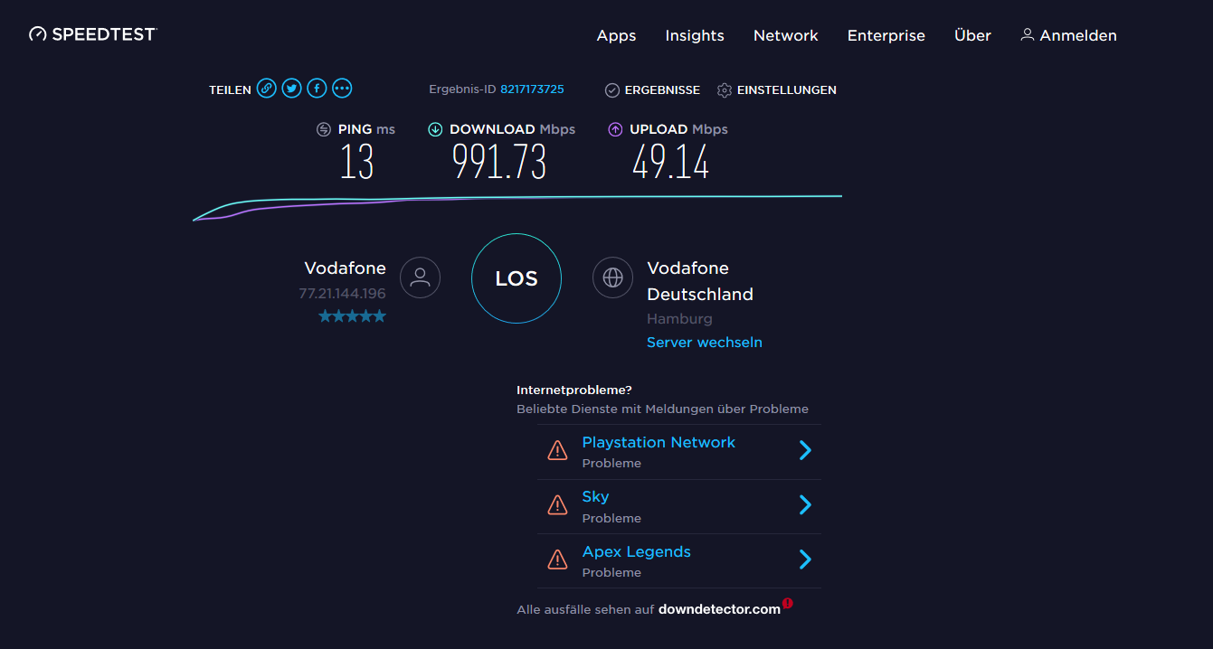
Task: Rate Vodafone with the five stars
Action: coord(352,315)
